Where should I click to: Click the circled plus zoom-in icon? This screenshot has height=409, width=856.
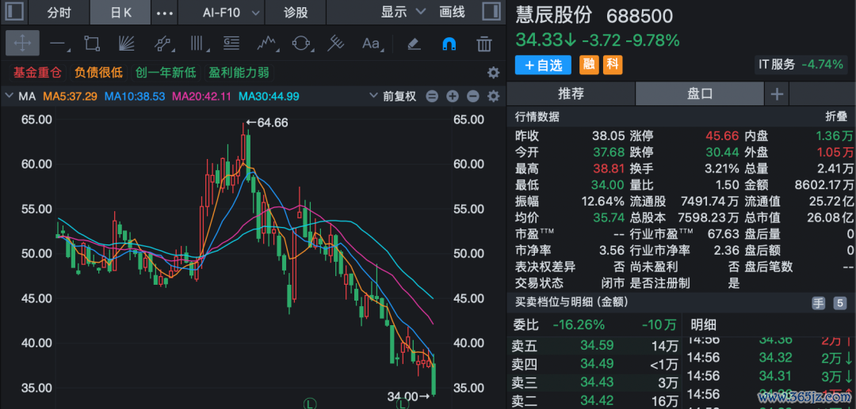tap(452, 97)
